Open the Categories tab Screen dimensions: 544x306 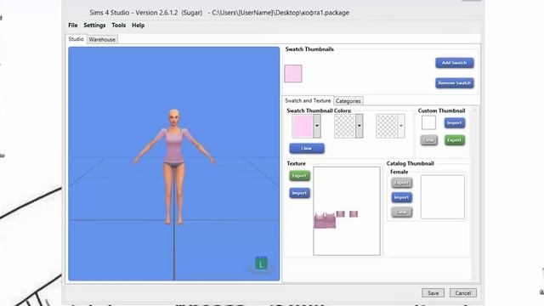pyautogui.click(x=348, y=101)
